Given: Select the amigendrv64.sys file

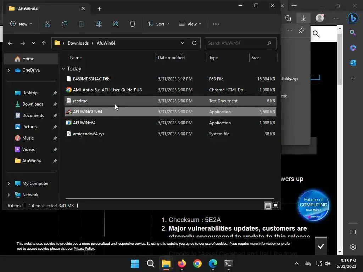Looking at the screenshot, I should (x=171, y=134).
